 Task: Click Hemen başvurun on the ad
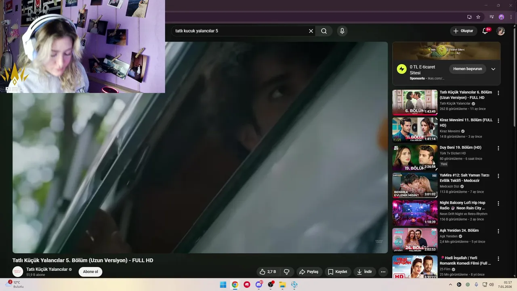(468, 69)
